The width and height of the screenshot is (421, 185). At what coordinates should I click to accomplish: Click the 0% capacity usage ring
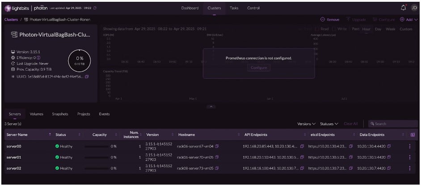coord(80,61)
